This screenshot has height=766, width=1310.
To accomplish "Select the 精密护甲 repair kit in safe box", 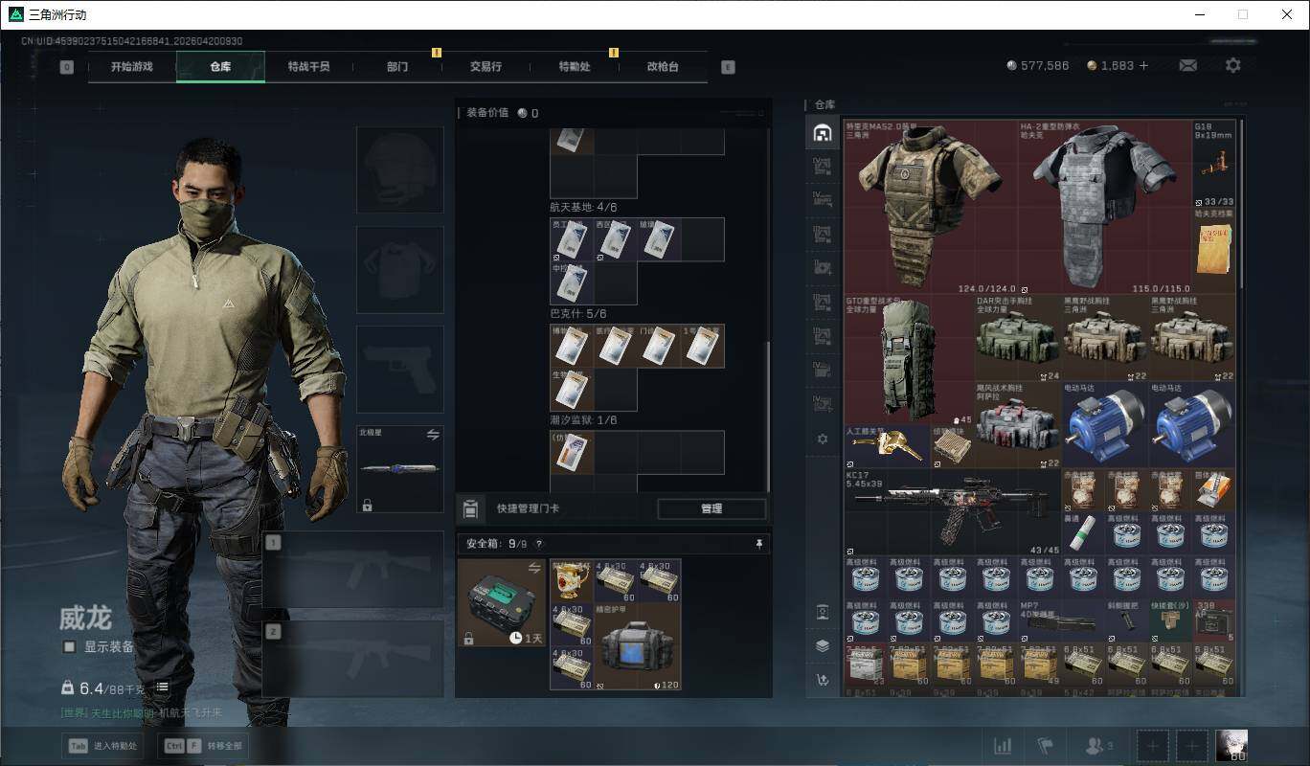I will (x=638, y=645).
